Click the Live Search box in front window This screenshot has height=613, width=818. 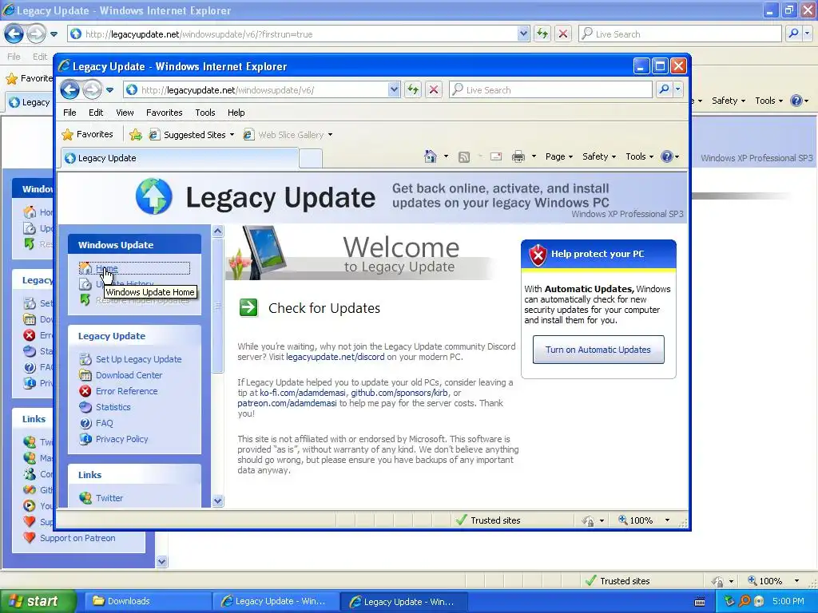550,89
